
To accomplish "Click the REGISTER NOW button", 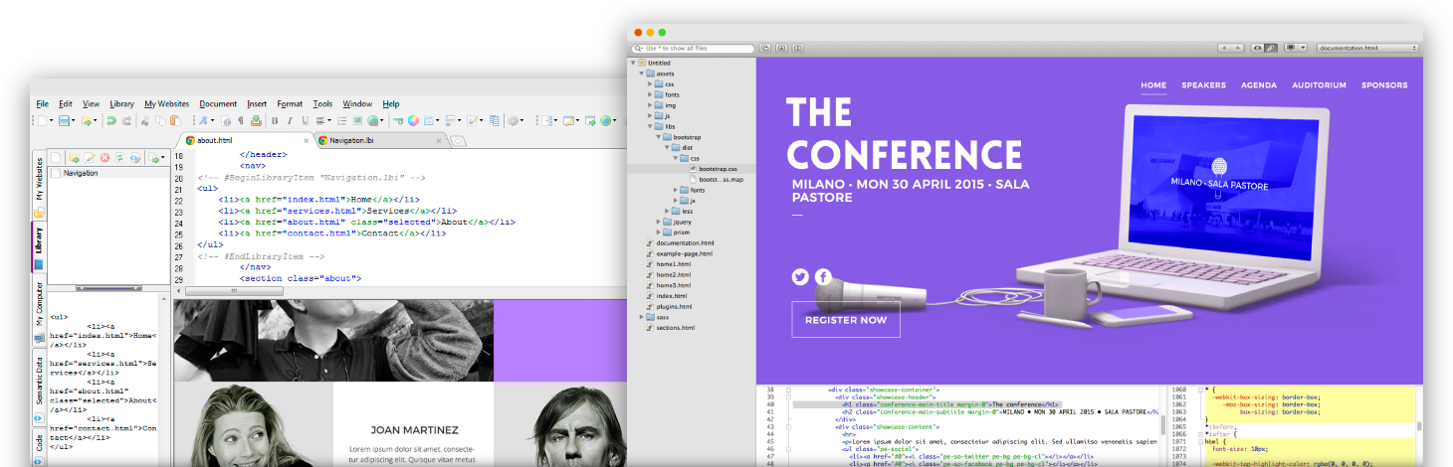I will click(846, 320).
